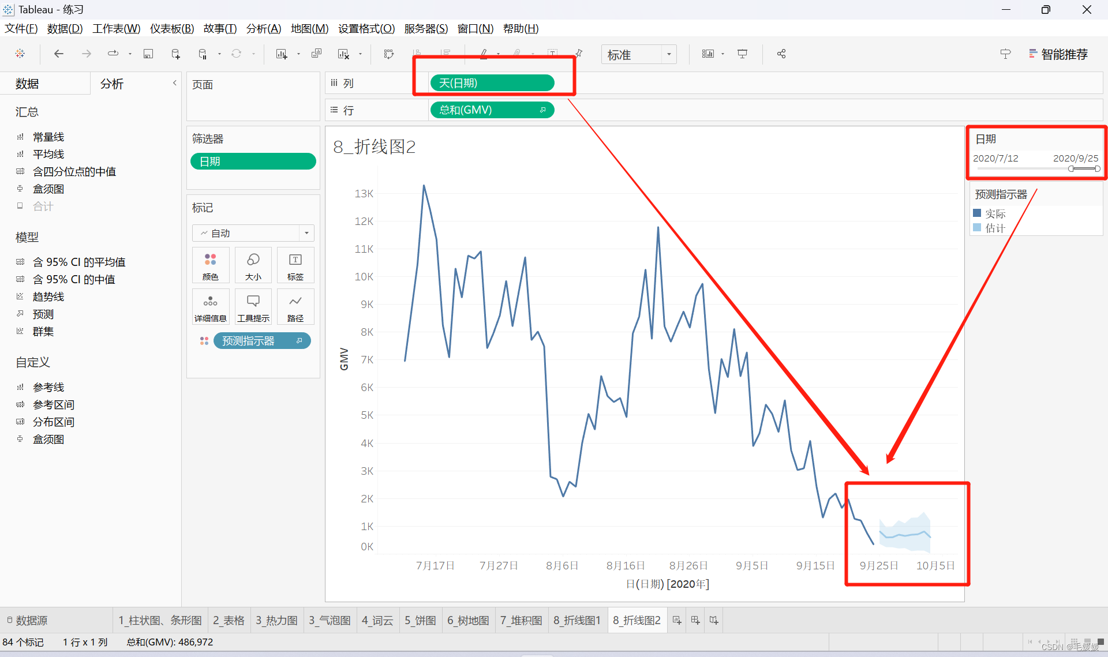This screenshot has height=657, width=1108.
Task: Open the Tooltip mark card
Action: (x=253, y=307)
